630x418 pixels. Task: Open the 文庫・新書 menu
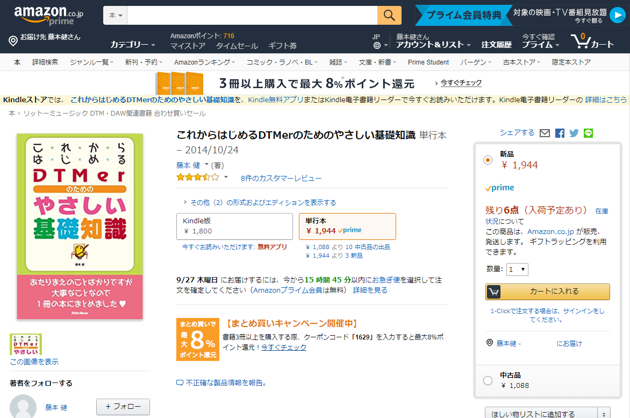377,62
